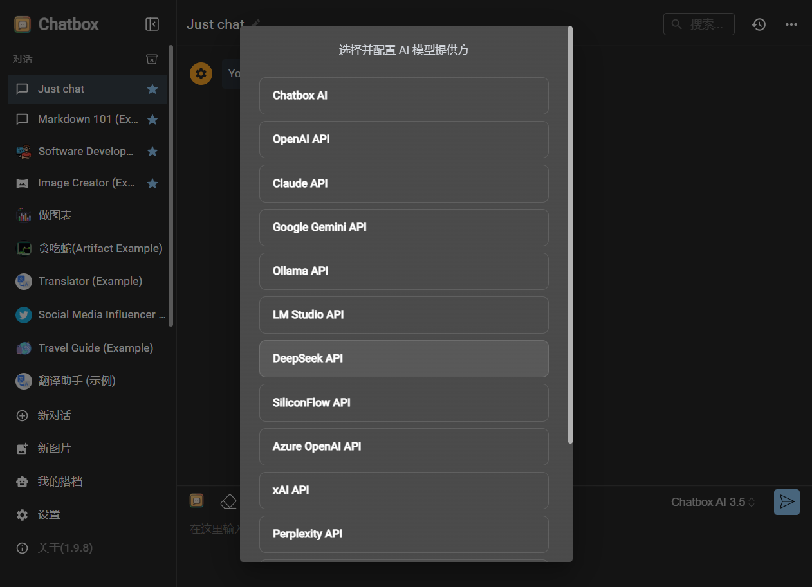
Task: Select Claude API provider
Action: (404, 183)
